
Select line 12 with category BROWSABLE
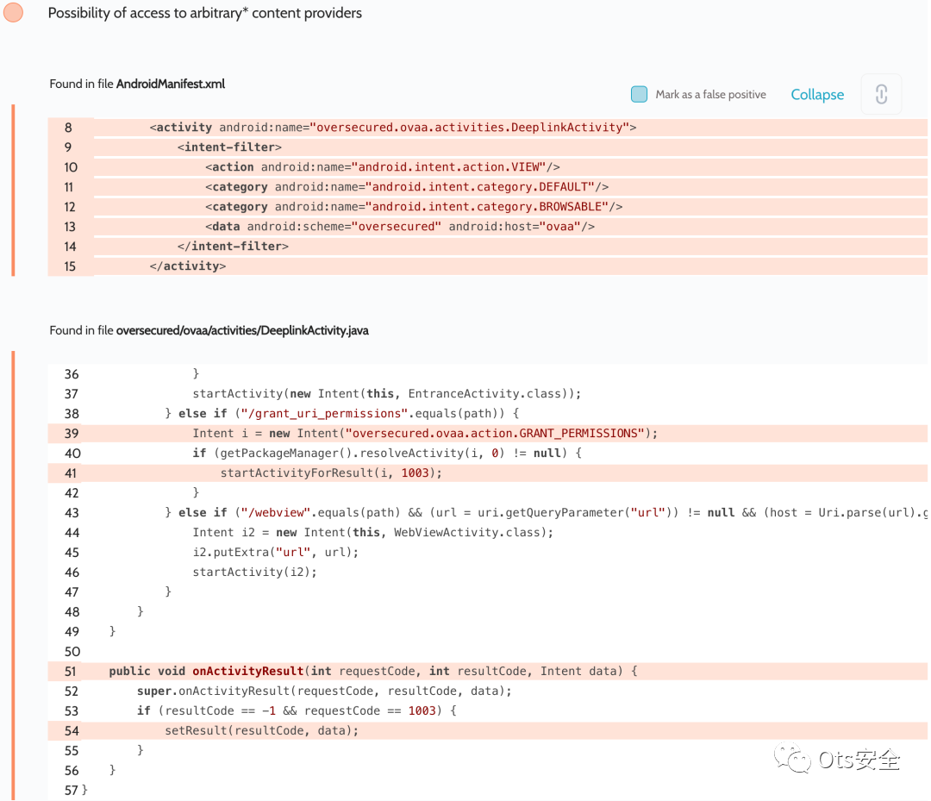tap(487, 207)
